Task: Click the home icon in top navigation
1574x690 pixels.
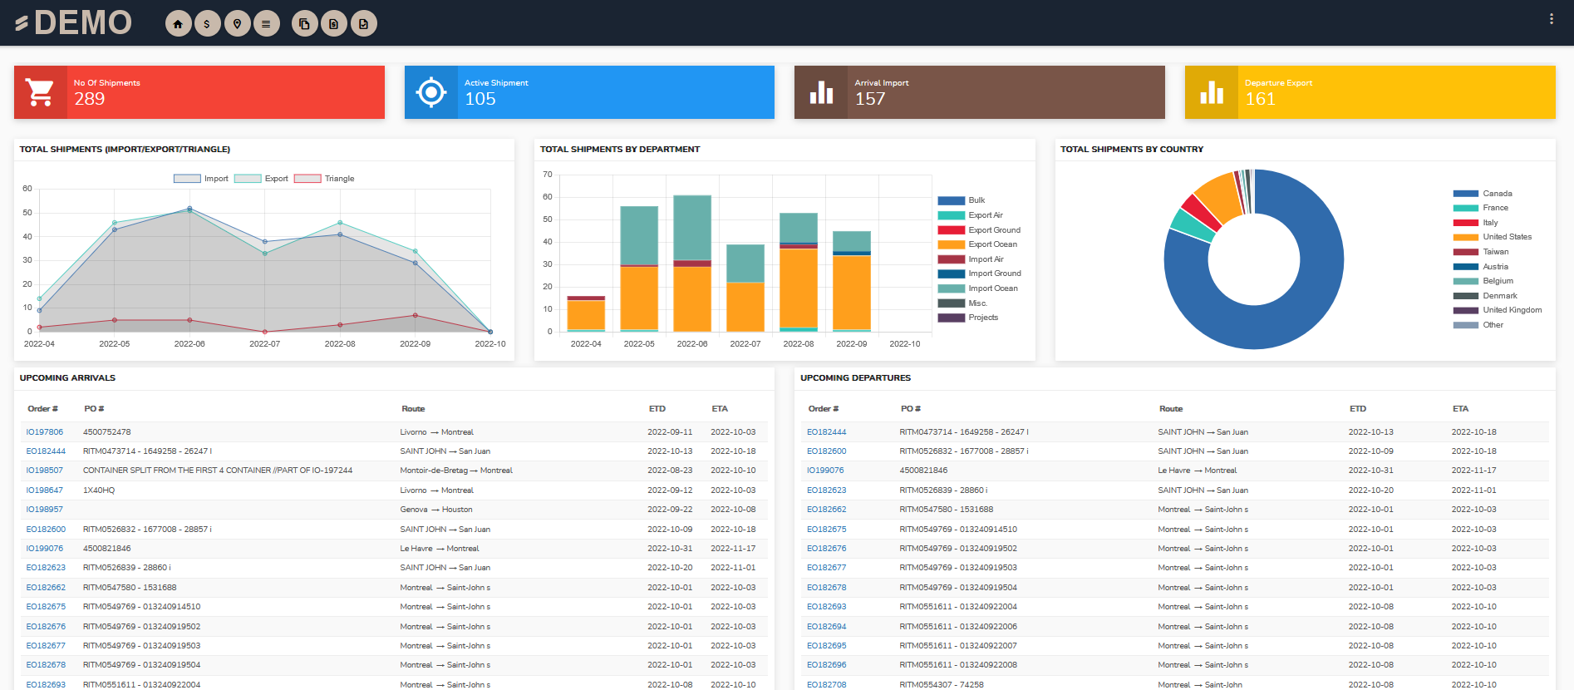Action: pyautogui.click(x=178, y=24)
